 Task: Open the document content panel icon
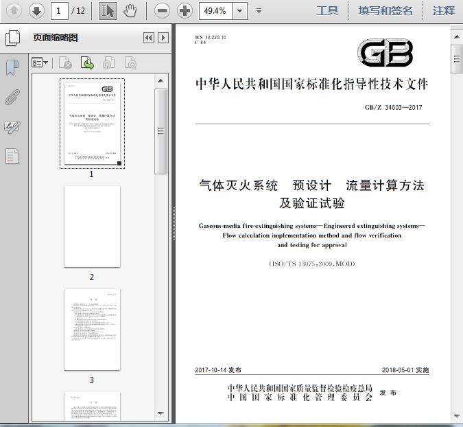click(12, 156)
